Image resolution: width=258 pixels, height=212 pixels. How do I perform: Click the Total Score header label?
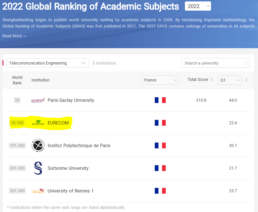198,79
